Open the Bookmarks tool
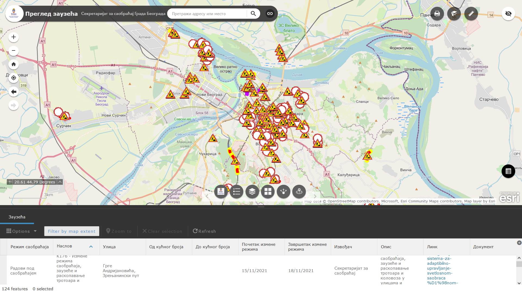522x293 pixels. pyautogui.click(x=454, y=14)
